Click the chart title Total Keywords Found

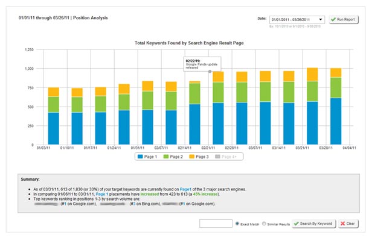point(189,43)
